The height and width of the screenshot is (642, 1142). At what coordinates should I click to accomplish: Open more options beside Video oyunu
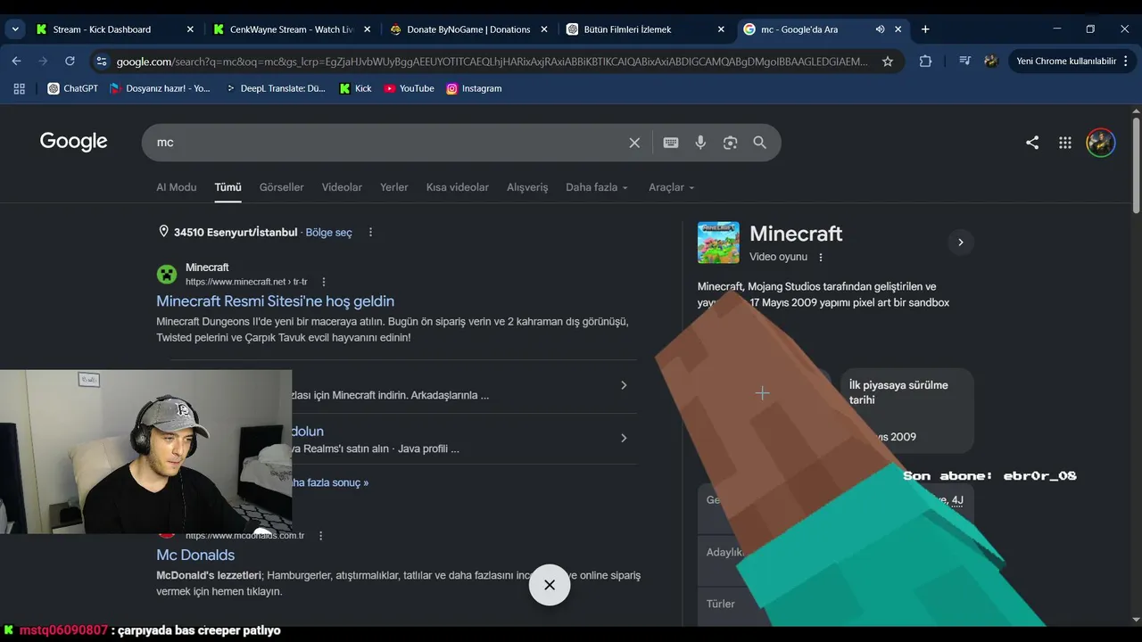tap(821, 258)
